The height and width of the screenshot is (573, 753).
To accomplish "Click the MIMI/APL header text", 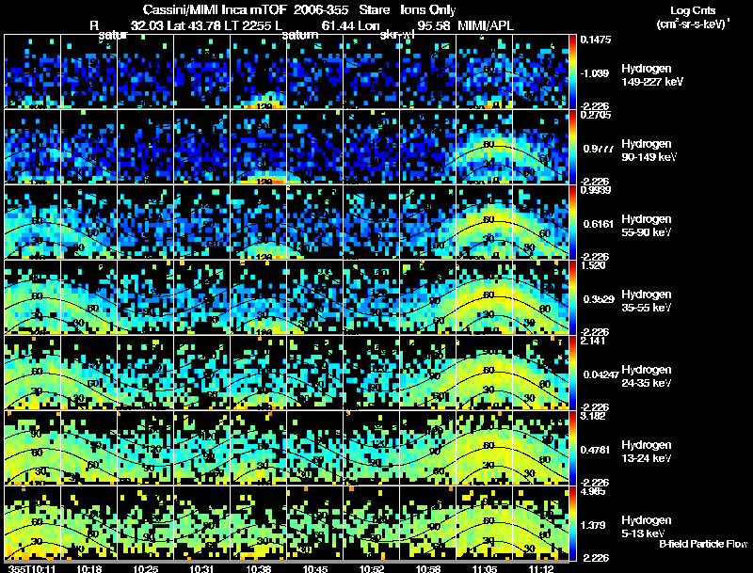I will pos(486,25).
